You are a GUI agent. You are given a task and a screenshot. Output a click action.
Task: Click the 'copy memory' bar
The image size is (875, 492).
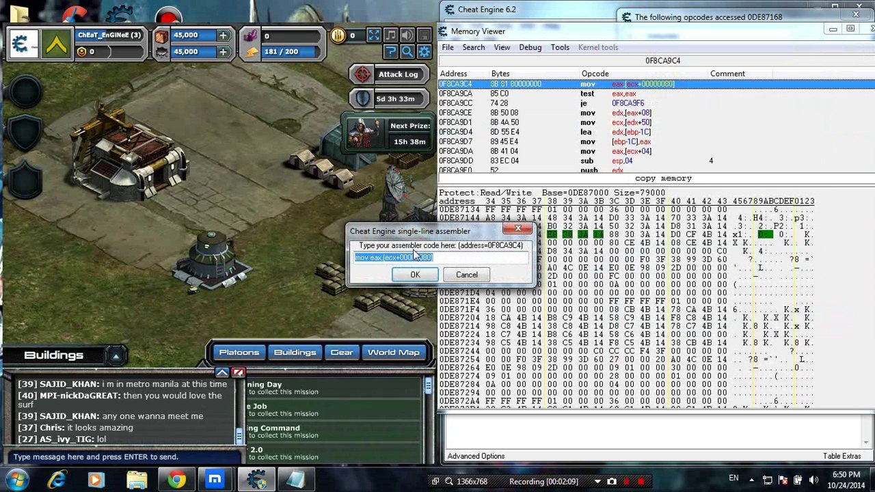click(x=662, y=178)
